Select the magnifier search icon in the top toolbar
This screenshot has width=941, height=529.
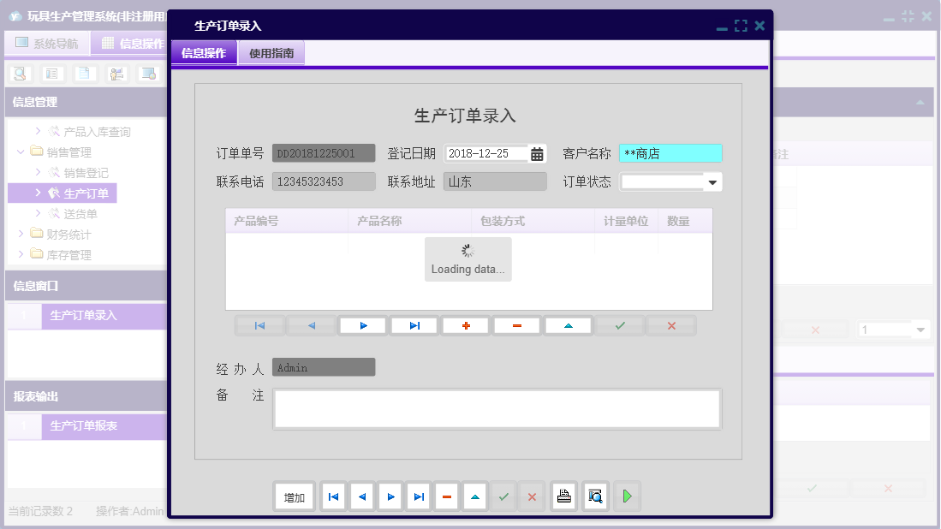pyautogui.click(x=19, y=74)
